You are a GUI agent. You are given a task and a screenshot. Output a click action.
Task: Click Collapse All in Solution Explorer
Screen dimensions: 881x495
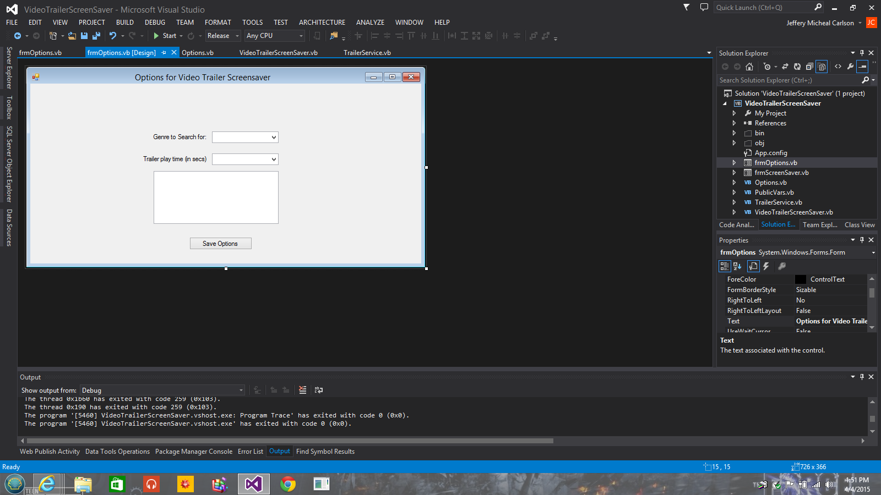(x=809, y=67)
